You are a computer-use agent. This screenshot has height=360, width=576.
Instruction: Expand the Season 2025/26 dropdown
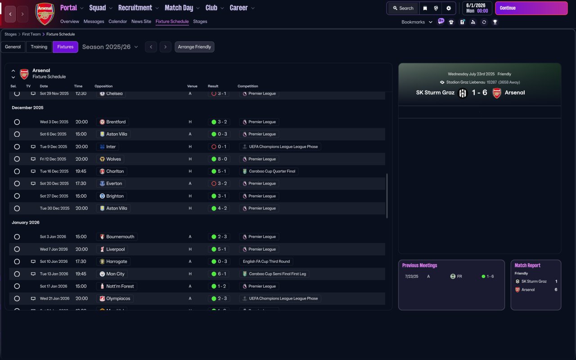(x=110, y=47)
